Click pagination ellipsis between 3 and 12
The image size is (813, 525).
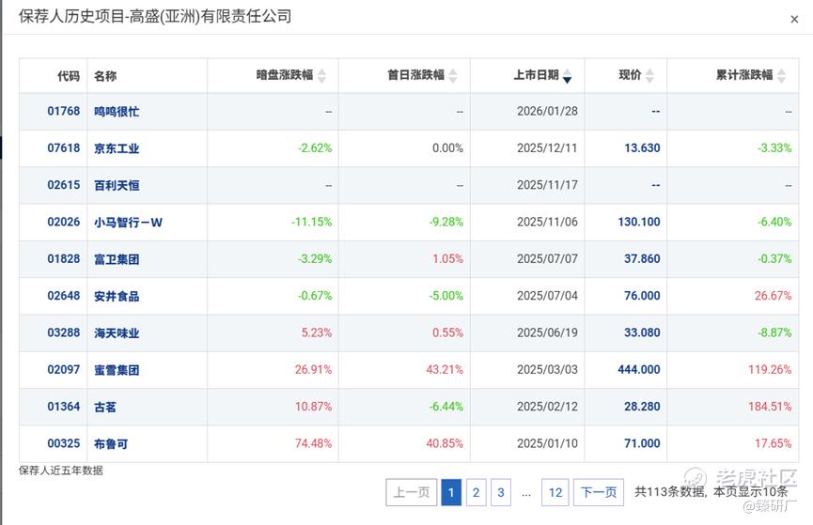[526, 493]
